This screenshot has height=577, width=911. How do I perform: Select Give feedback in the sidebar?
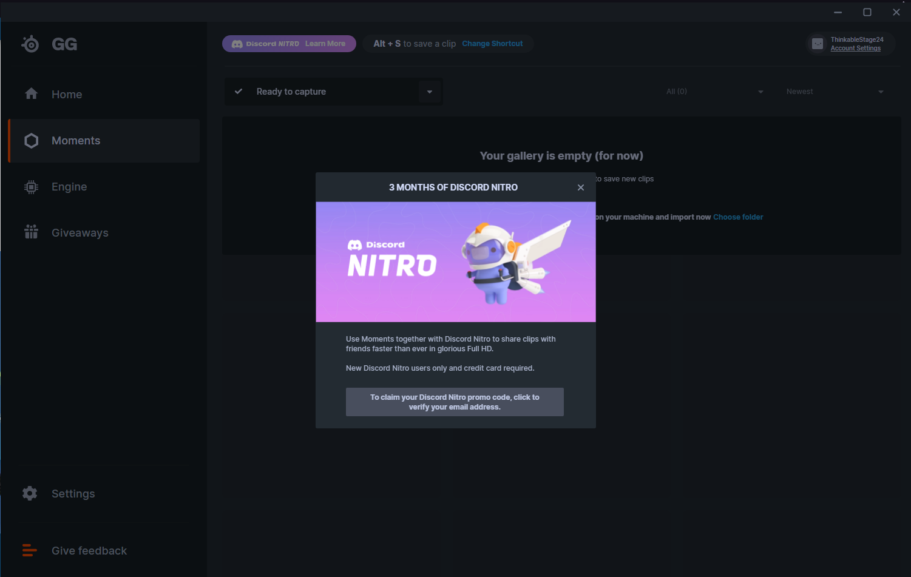[104, 550]
